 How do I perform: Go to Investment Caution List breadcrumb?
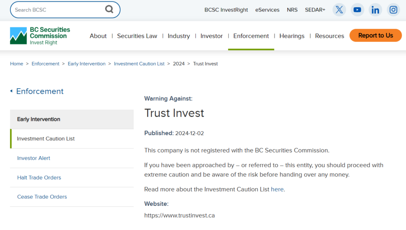139,64
